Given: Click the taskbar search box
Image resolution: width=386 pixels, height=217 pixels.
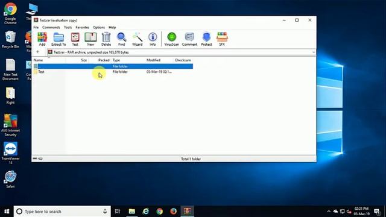Looking at the screenshot, I should tap(62, 212).
